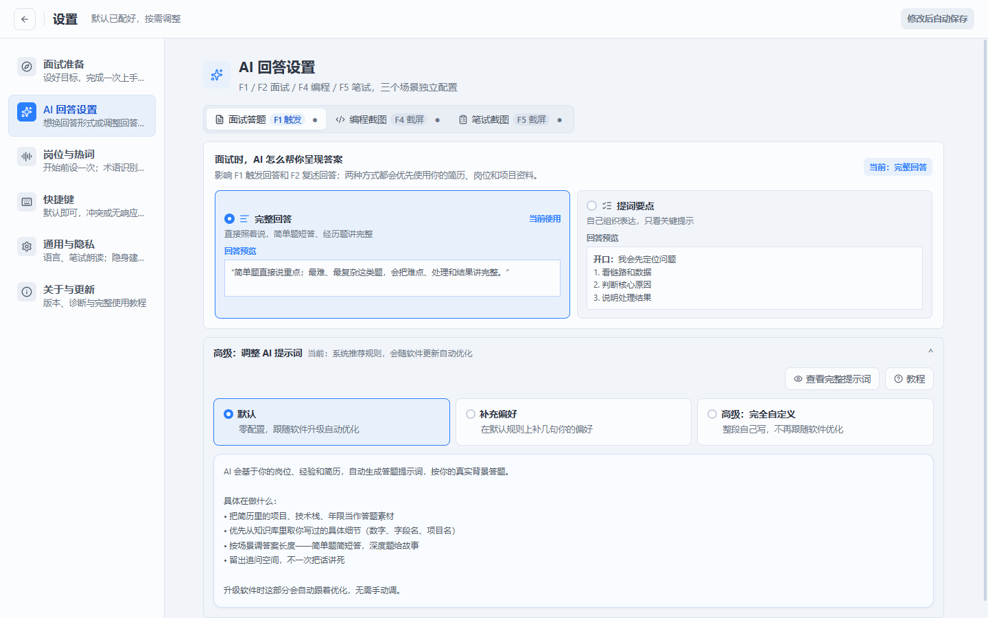Click the lines icon beside 完整回答
Image resolution: width=988 pixels, height=618 pixels.
(244, 219)
